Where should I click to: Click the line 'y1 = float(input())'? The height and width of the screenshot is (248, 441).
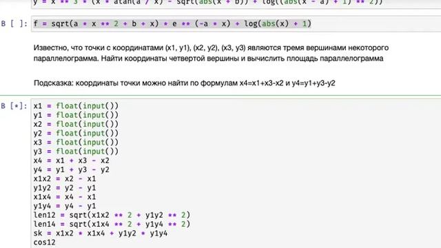click(76, 115)
